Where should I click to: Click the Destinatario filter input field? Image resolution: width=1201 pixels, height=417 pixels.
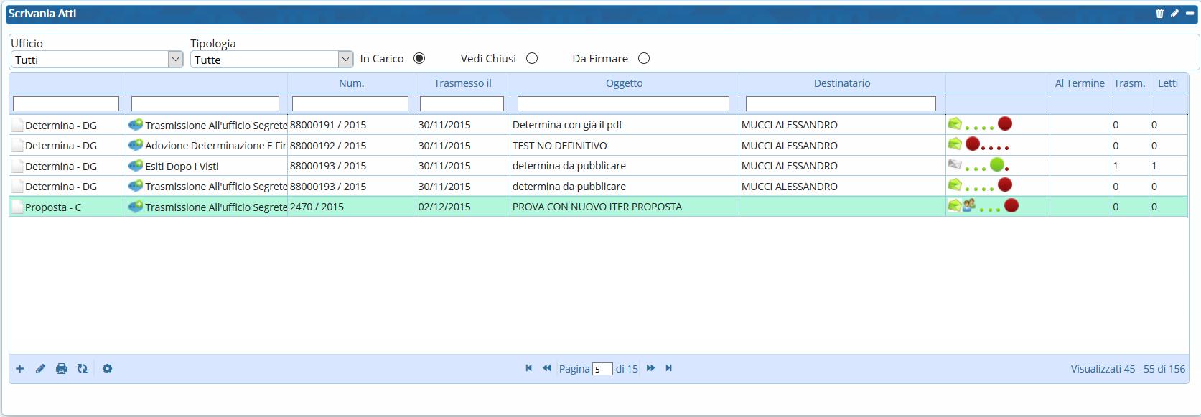point(841,104)
